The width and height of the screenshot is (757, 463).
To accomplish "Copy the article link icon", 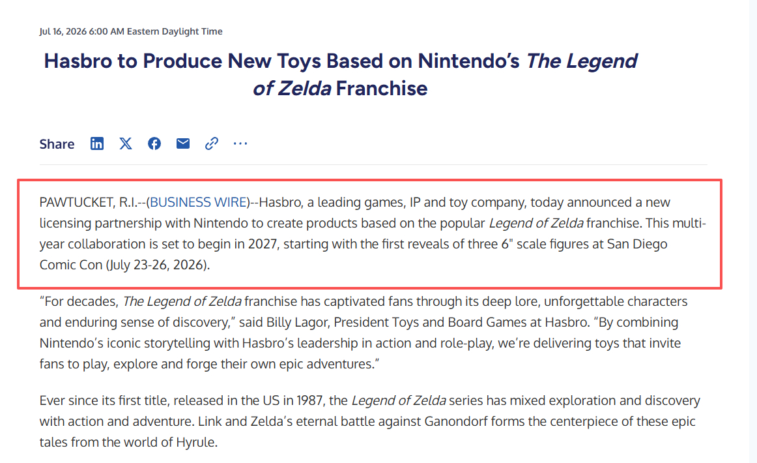I will coord(212,143).
